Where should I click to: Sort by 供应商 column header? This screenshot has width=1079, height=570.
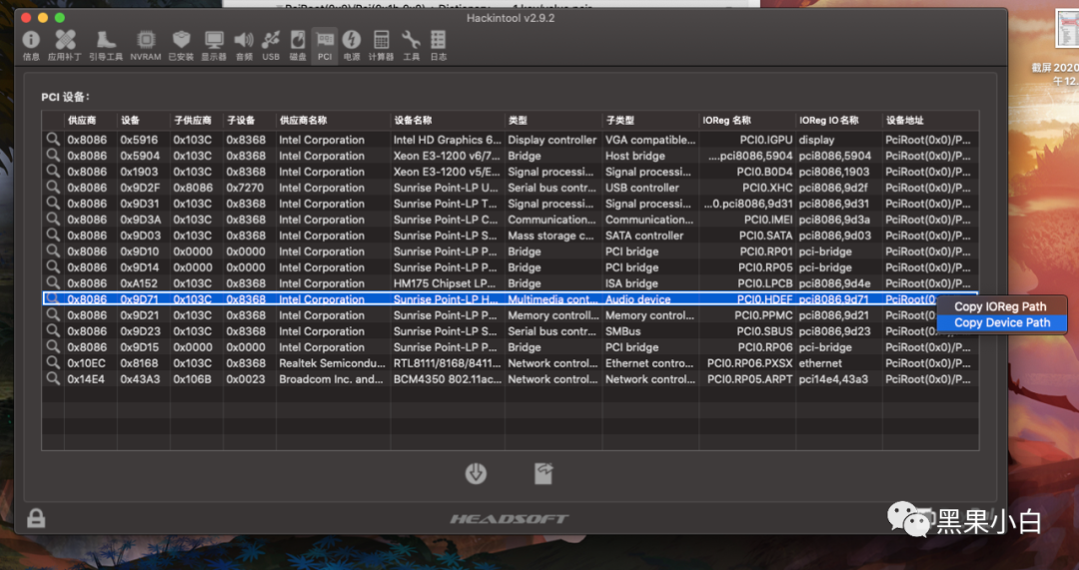[x=90, y=120]
